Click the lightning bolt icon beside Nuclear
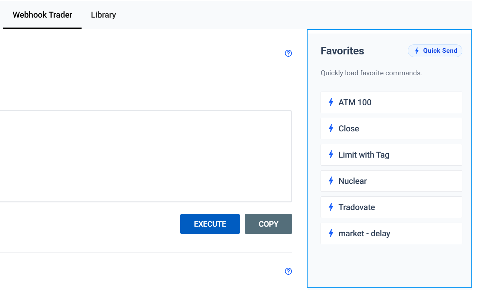This screenshot has height=290, width=483. tap(331, 181)
